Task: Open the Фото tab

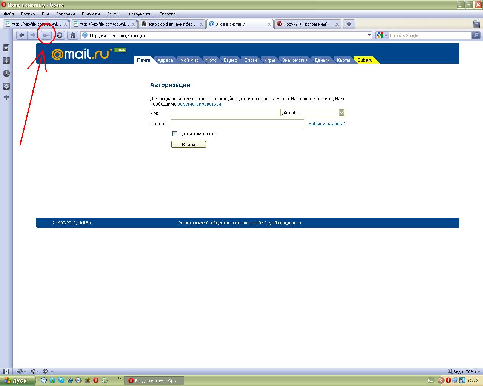Action: click(211, 60)
